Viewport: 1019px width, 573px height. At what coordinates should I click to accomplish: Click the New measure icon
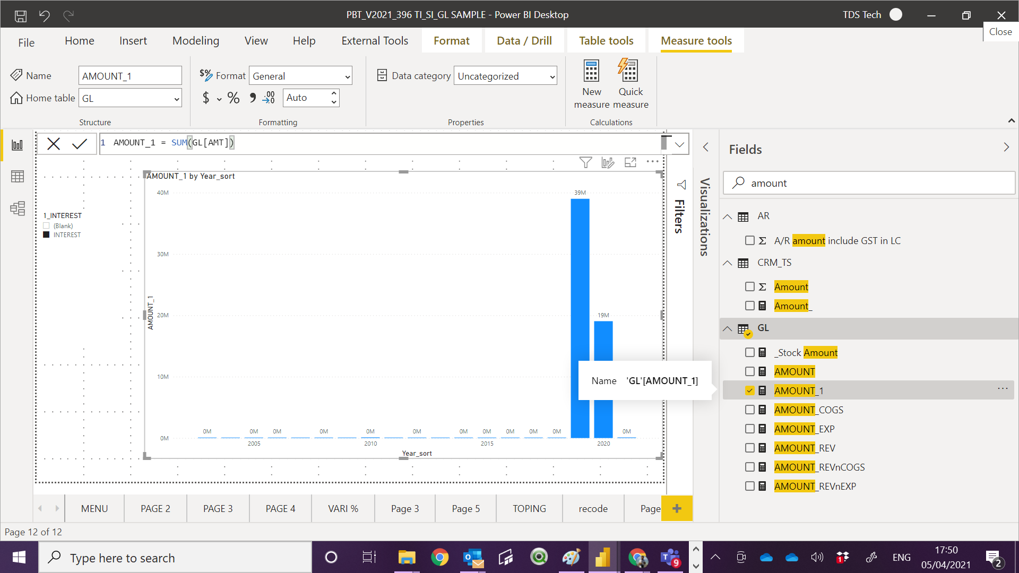pos(591,71)
